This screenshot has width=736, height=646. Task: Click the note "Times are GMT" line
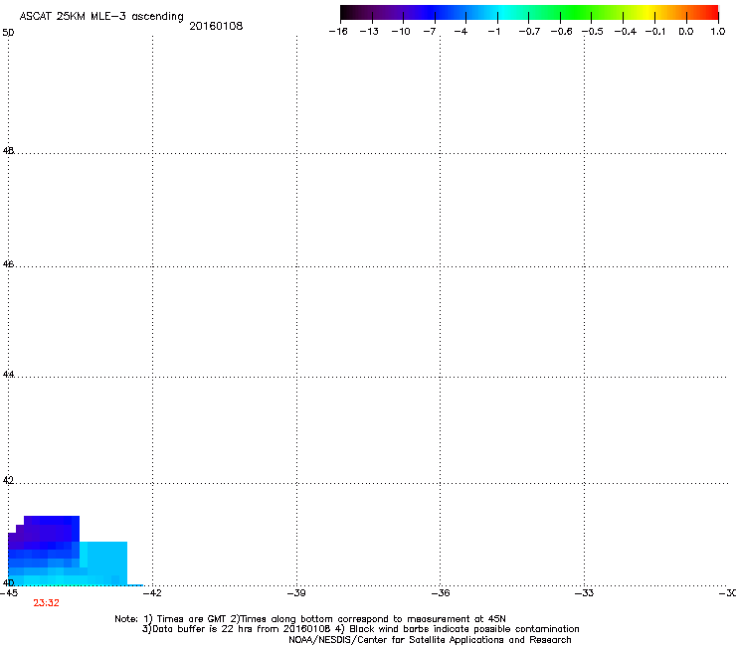pos(310,619)
